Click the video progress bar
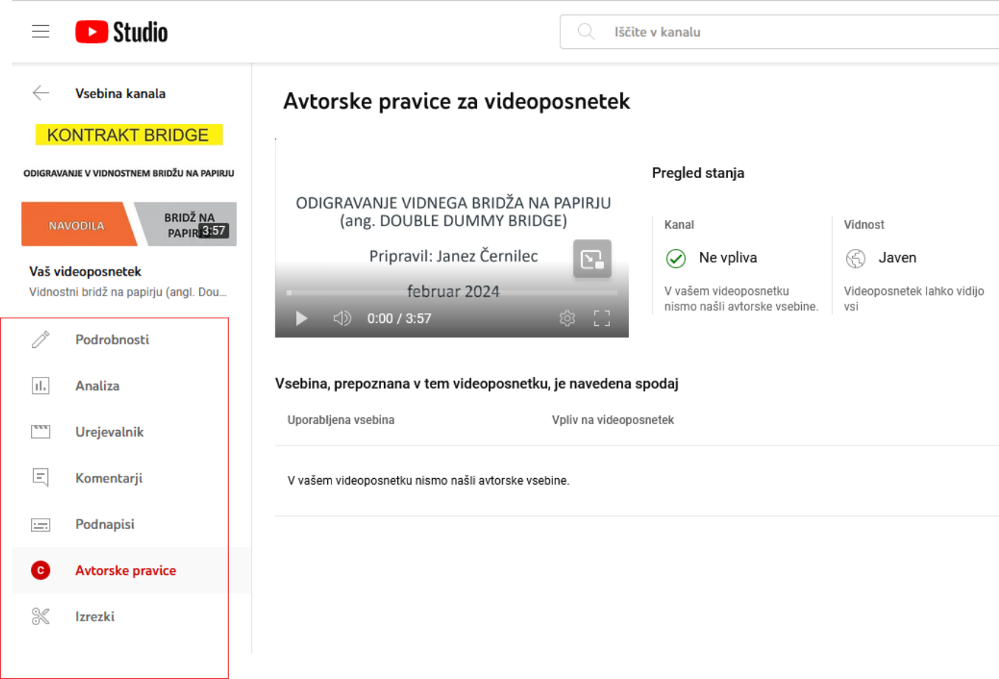The image size is (999, 679). coord(452,293)
